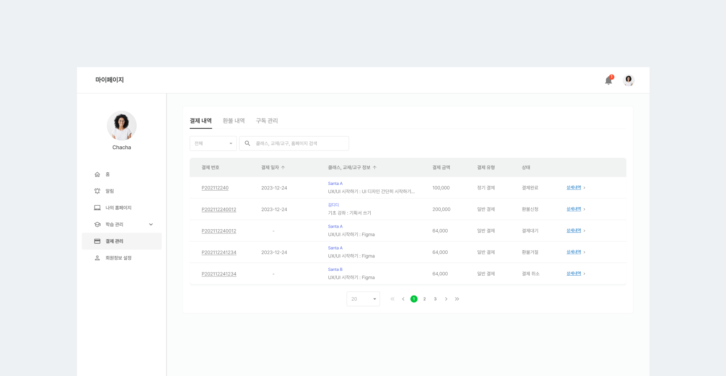
Task: Switch to the 구독 관리 tab
Action: (x=267, y=121)
